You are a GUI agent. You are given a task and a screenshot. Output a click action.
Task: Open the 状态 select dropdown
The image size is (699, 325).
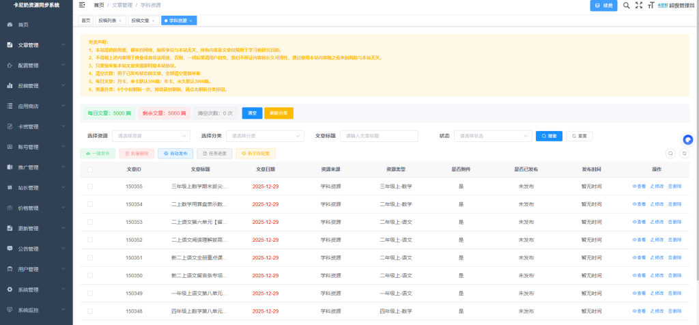point(493,136)
